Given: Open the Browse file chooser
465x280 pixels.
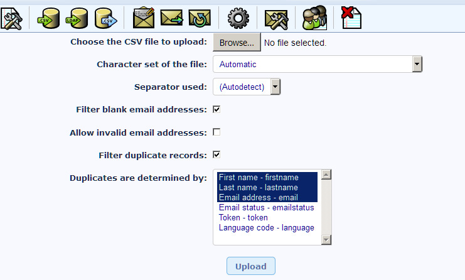Looking at the screenshot, I should (237, 43).
